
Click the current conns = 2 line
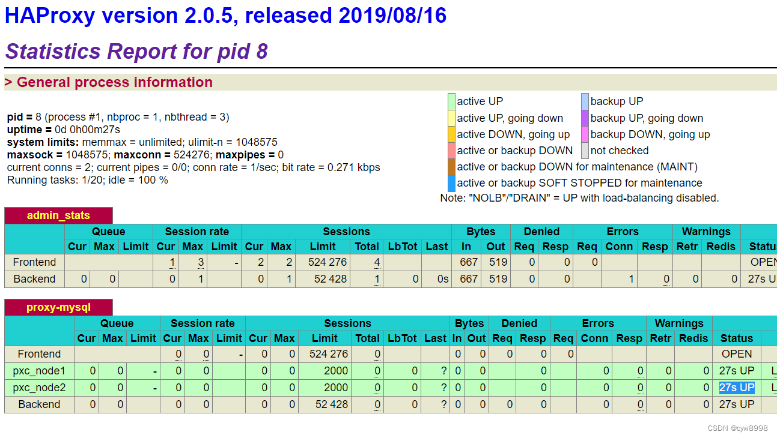[193, 167]
